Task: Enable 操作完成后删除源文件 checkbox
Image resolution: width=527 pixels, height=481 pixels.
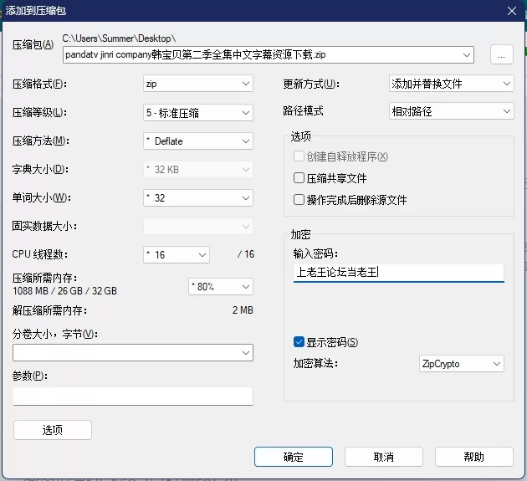Action: [299, 200]
